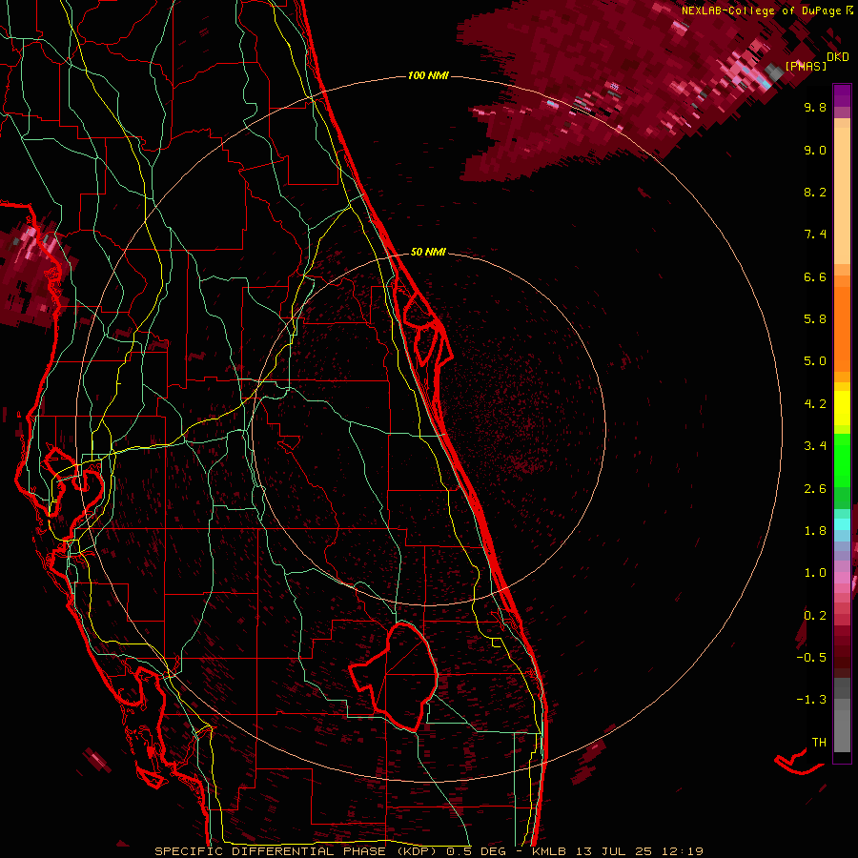Click the TH label at the scale bottom
Screen dimensions: 858x858
(819, 743)
